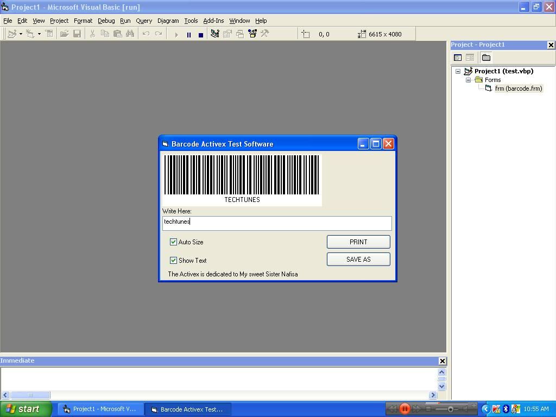Viewport: 556px width, 417px height.
Task: Click the Toolbox hammer-and-wrench icon
Action: 265,34
